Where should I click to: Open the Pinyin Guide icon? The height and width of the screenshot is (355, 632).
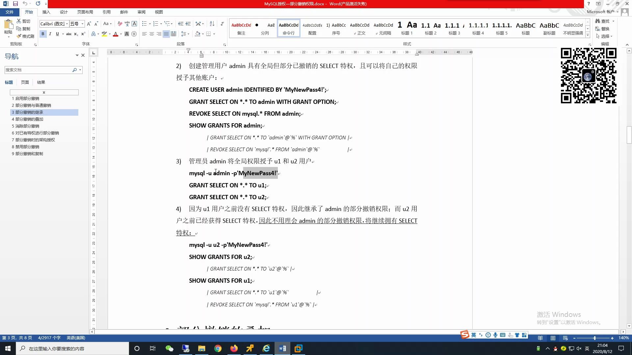(x=127, y=23)
